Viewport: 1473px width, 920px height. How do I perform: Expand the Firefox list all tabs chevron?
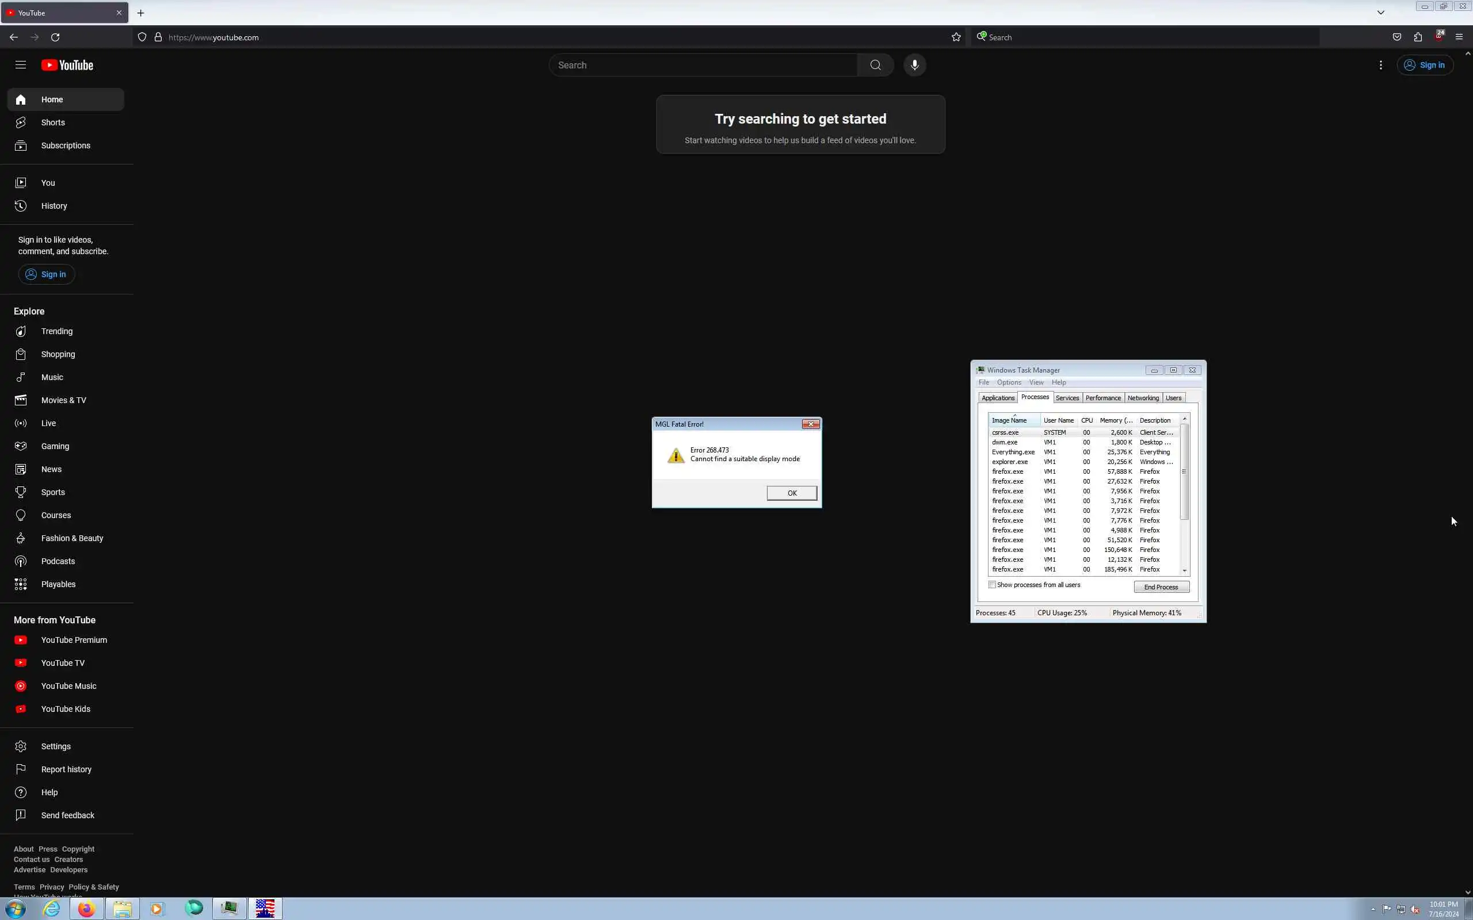coord(1380,13)
